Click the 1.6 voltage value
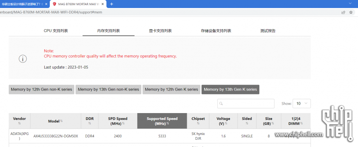This screenshot has height=147, width=358. (223, 136)
